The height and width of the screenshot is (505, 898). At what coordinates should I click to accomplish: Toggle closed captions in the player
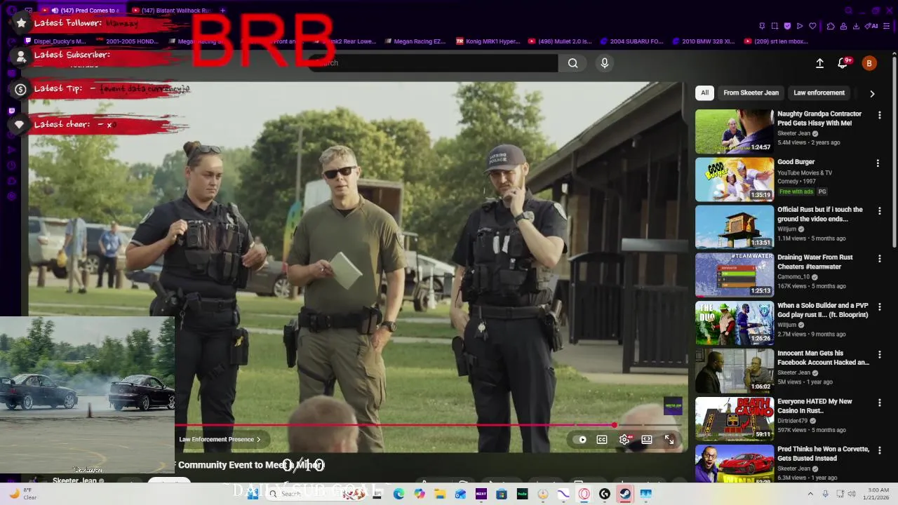(x=602, y=440)
